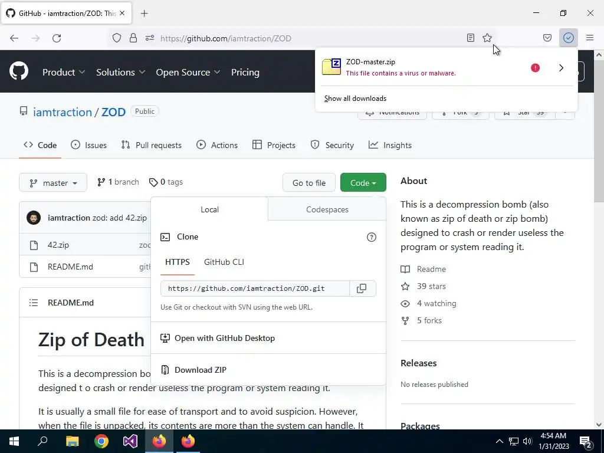Open the Save to Pocket icon
Screen dimensions: 604x453
click(x=547, y=38)
